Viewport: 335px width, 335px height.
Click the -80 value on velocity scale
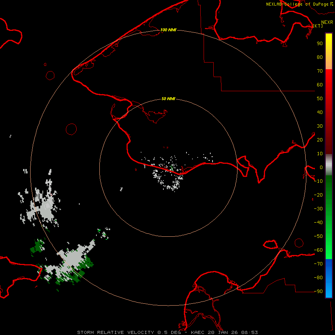click(x=318, y=278)
